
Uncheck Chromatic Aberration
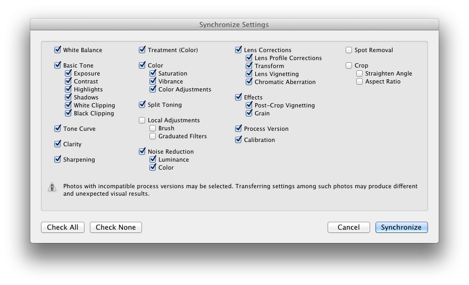[249, 82]
